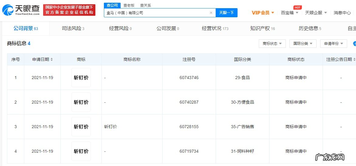Click the 31-饲料种籽 classification cell
This screenshot has width=356, height=166.
[x=242, y=151]
